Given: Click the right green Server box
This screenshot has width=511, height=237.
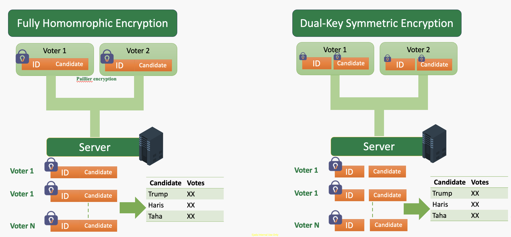Looking at the screenshot, I should [x=378, y=146].
